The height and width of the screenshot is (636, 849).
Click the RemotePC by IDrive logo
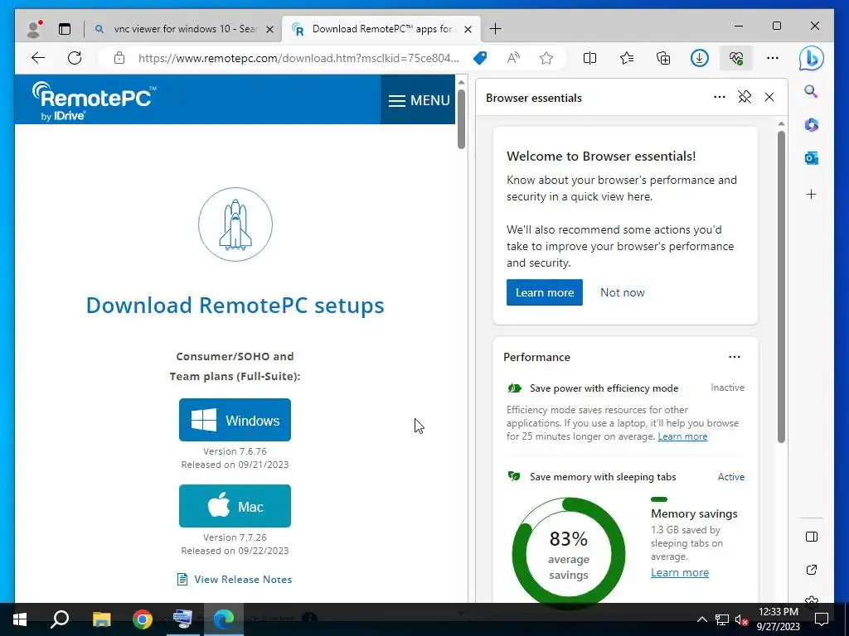click(x=95, y=101)
